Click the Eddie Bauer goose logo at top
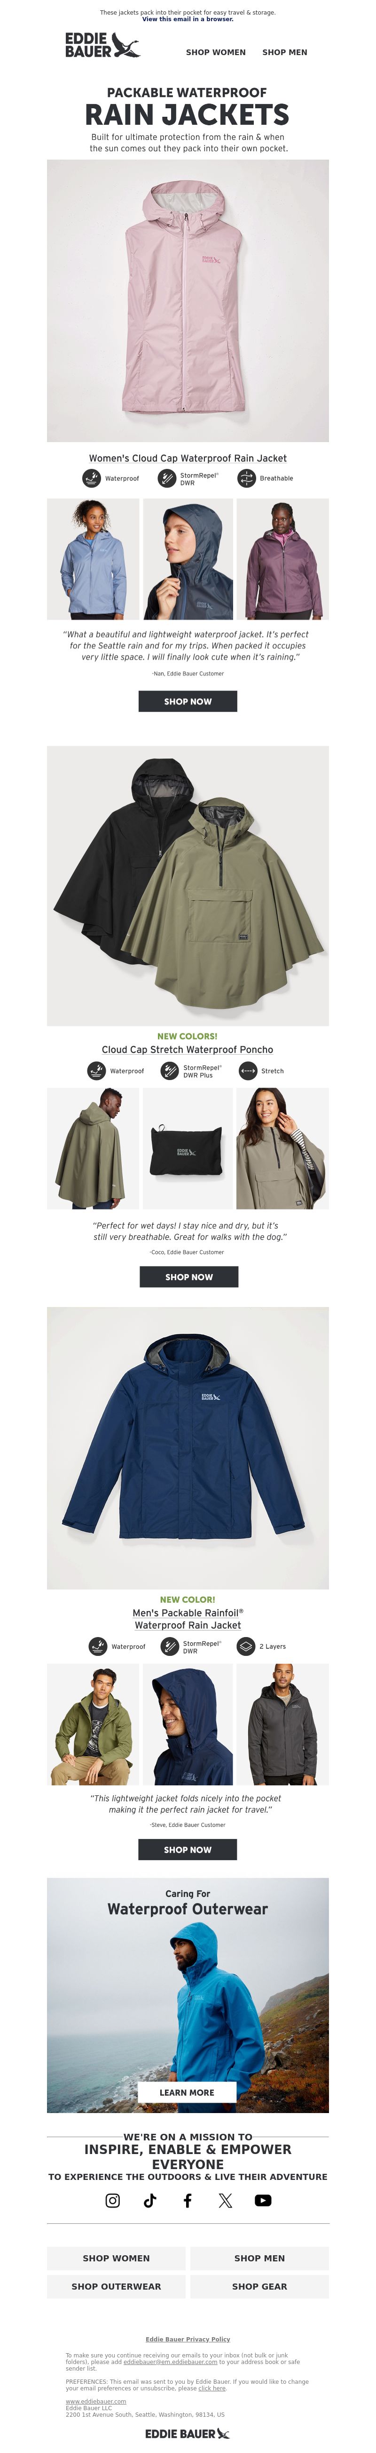Image resolution: width=376 pixels, height=2453 pixels. tap(102, 45)
